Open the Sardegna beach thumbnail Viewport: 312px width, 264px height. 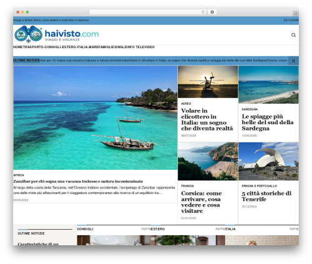tap(268, 85)
